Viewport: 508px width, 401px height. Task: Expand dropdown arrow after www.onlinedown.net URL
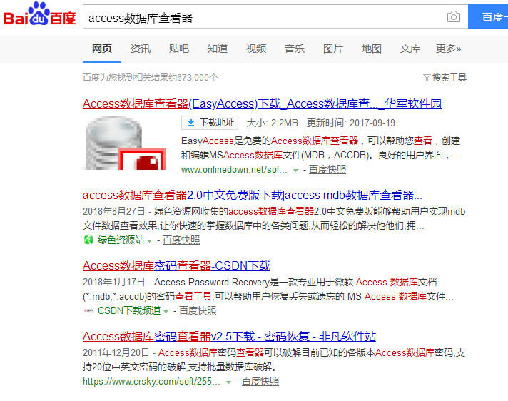pyautogui.click(x=295, y=171)
